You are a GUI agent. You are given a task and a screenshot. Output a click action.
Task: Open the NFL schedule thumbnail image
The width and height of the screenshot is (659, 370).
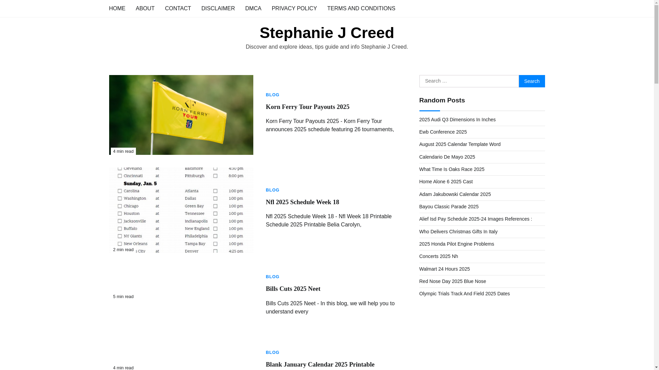coord(181,210)
